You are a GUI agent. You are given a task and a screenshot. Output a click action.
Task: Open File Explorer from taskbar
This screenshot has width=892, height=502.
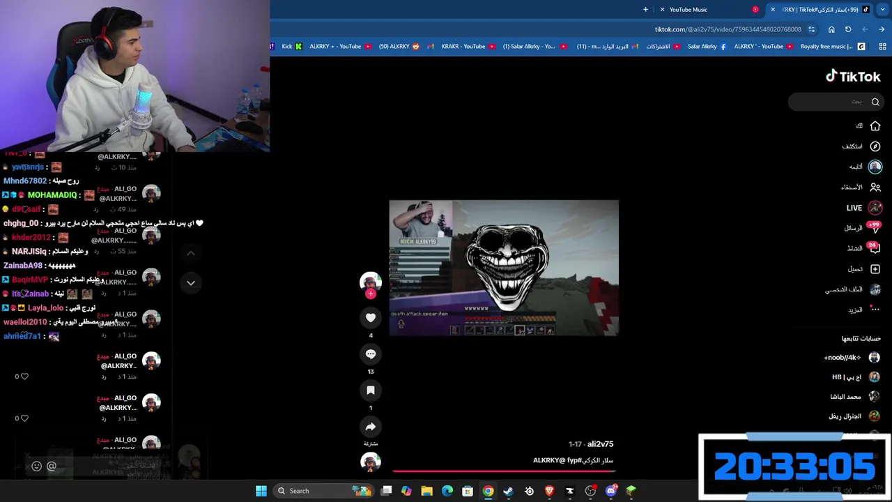426,491
